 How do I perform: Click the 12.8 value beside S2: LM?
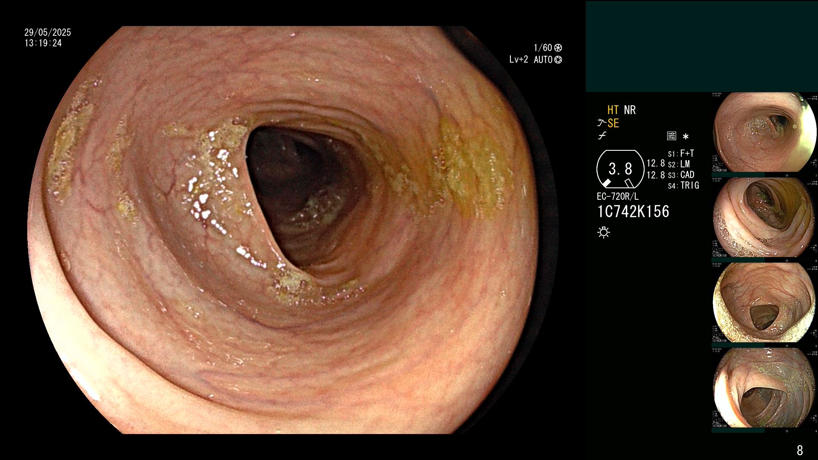[x=656, y=164]
